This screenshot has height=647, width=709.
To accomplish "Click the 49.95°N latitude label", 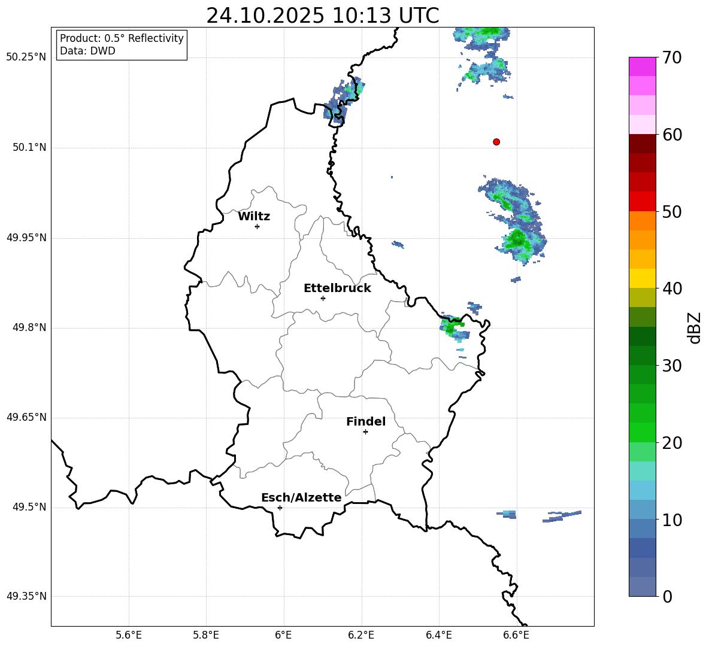I will click(26, 238).
